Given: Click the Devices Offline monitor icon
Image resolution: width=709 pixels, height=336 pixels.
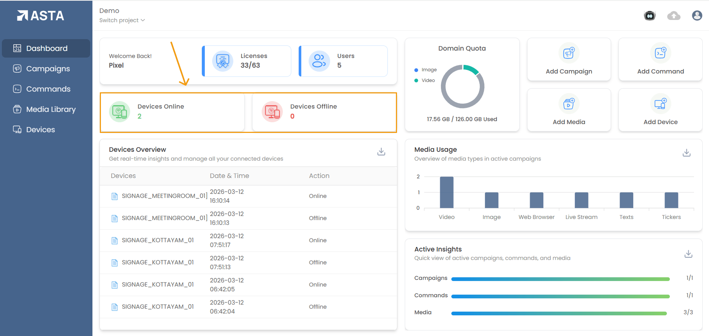Looking at the screenshot, I should click(x=272, y=112).
